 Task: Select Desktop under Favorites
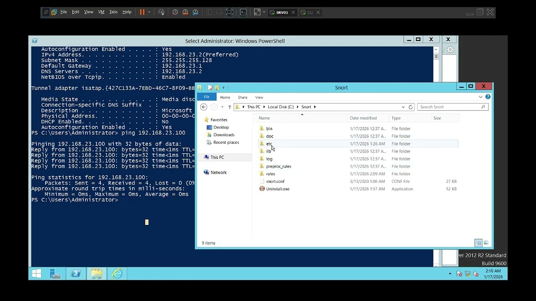(218, 128)
